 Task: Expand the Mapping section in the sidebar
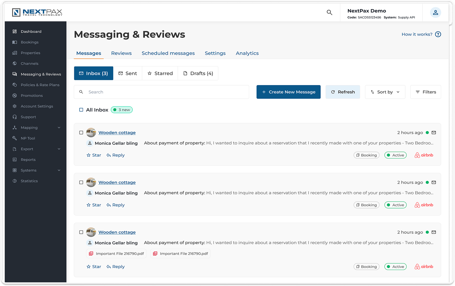[x=29, y=128]
